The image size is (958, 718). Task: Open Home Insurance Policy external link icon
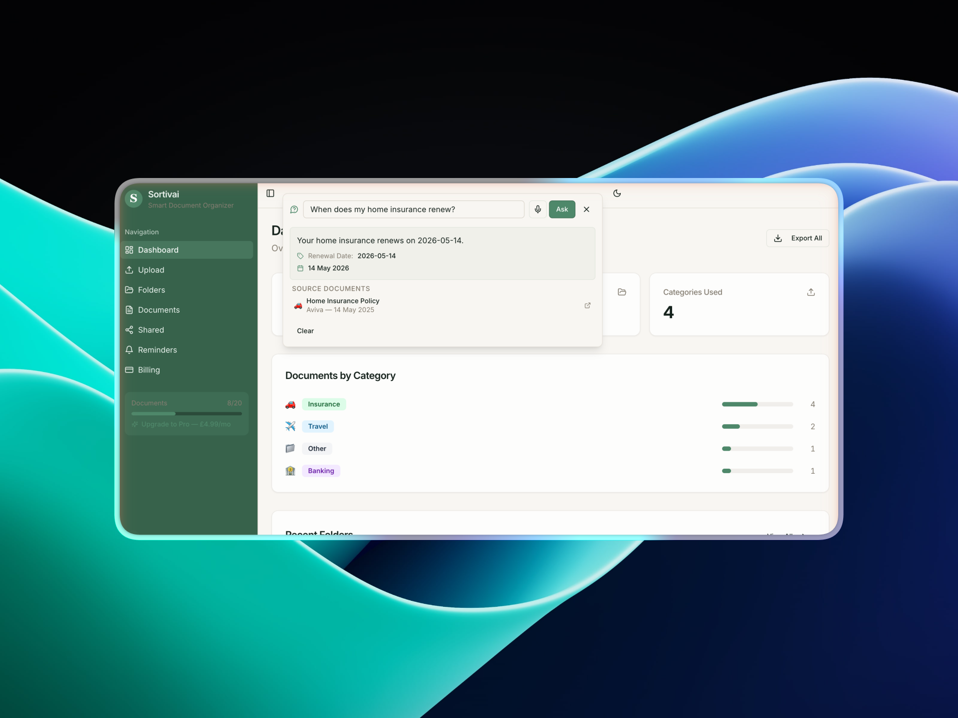point(588,305)
